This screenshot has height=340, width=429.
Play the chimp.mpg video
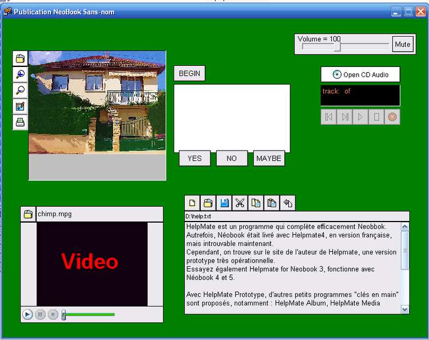[x=27, y=314]
